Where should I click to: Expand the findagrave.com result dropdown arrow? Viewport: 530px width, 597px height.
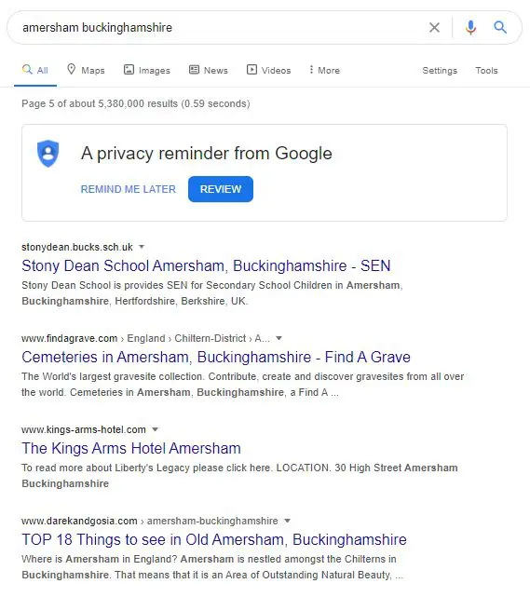279,338
